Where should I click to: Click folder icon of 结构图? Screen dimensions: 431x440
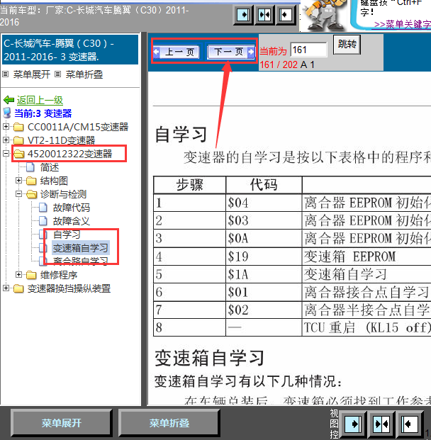click(31, 181)
